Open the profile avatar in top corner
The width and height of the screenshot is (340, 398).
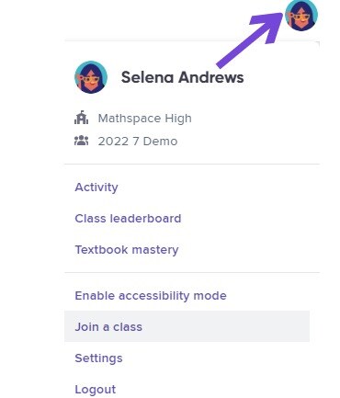tap(301, 15)
